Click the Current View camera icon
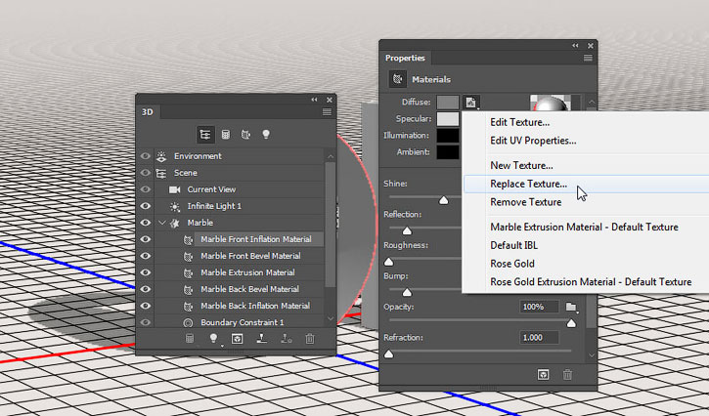This screenshot has width=709, height=416. 174,189
